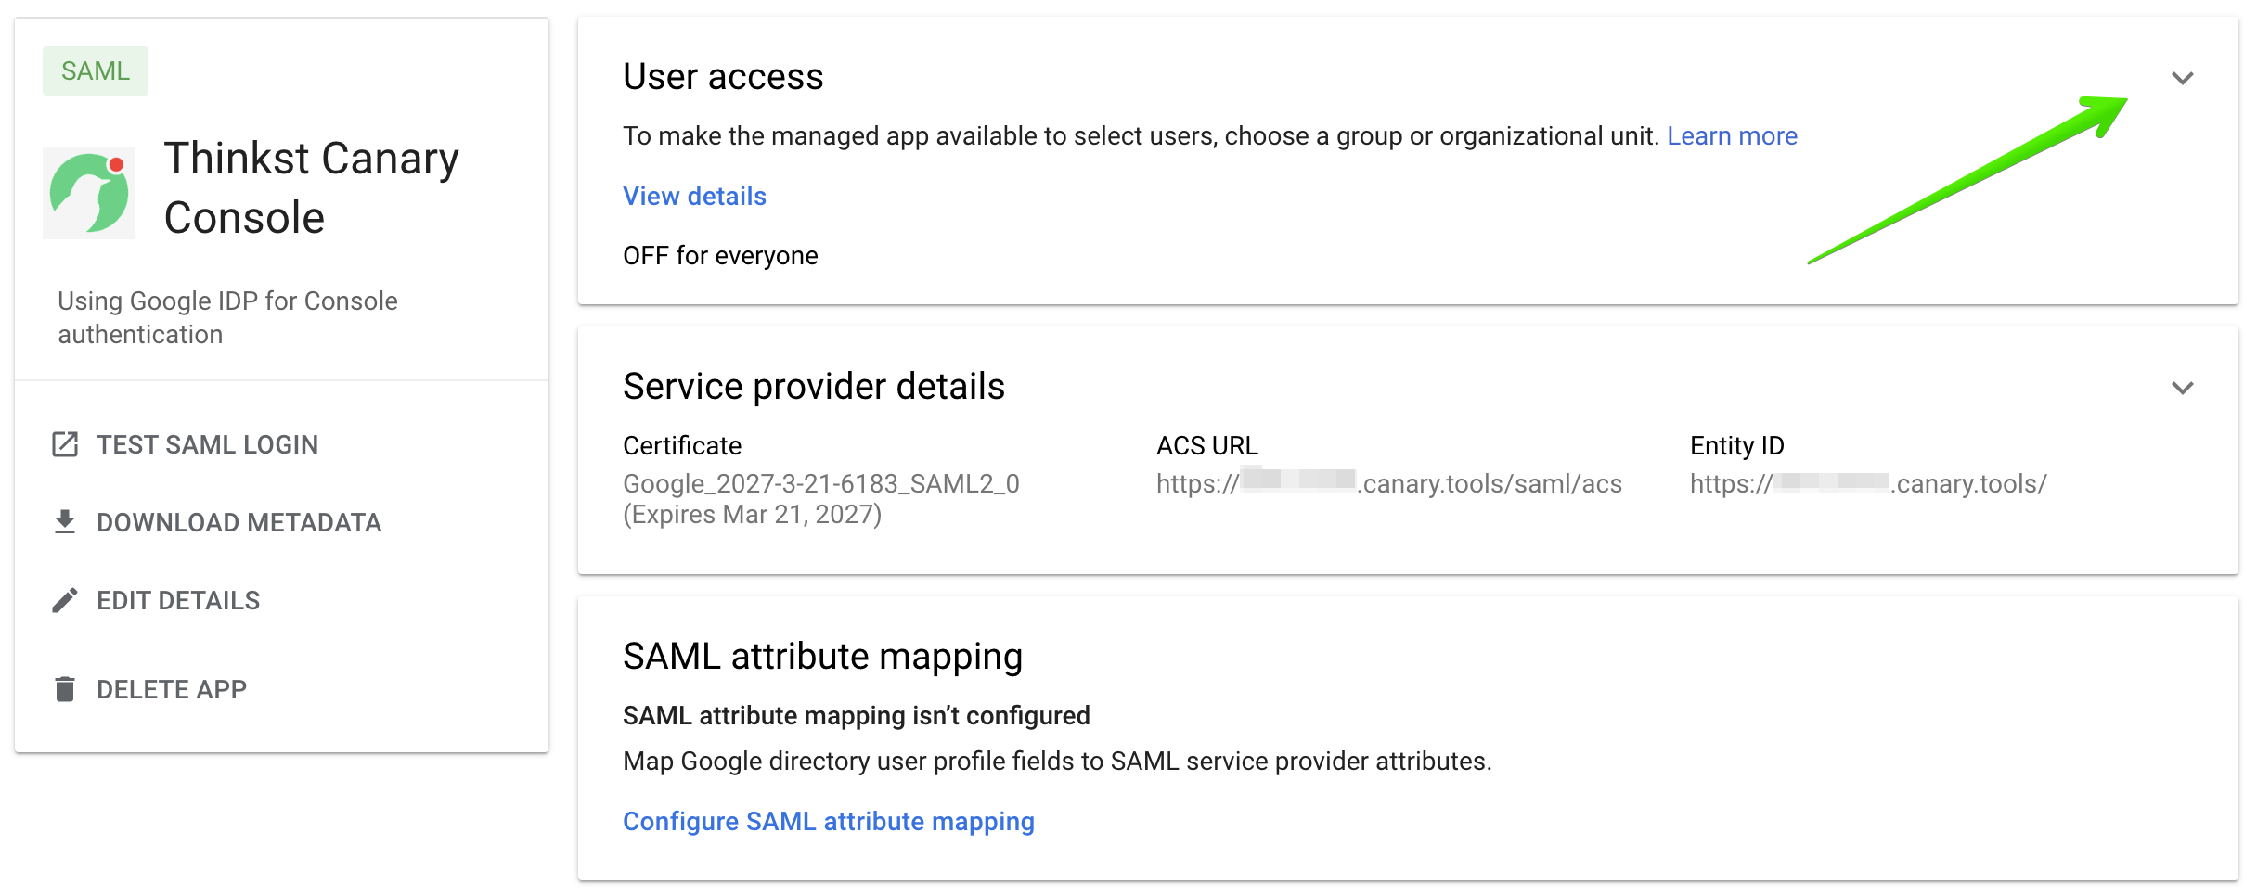Click the ACS URL value

[1388, 483]
